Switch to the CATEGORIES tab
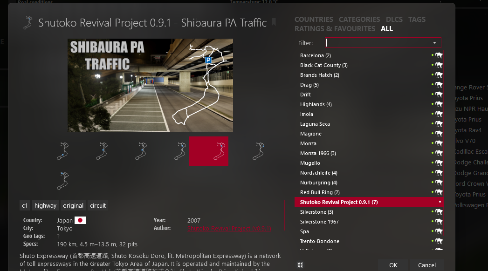488x271 pixels. tap(359, 19)
